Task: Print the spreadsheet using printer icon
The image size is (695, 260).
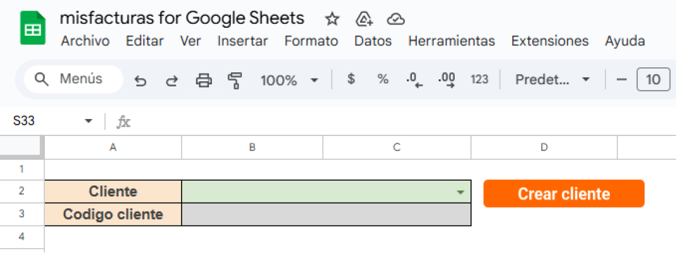Action: [204, 81]
